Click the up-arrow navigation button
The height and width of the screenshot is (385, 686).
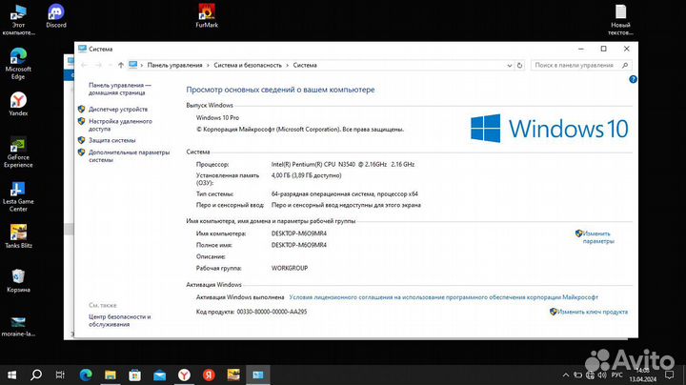(x=120, y=65)
